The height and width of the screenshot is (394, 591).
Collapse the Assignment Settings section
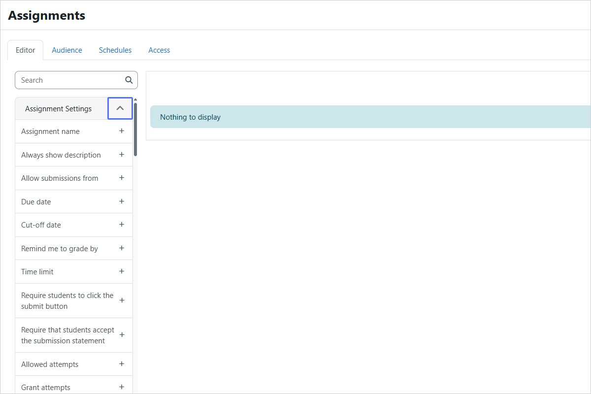[x=120, y=108]
